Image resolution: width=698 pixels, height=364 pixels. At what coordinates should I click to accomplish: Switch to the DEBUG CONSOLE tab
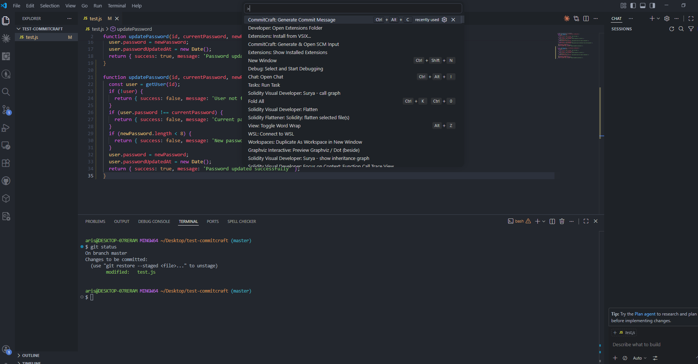[x=154, y=221]
